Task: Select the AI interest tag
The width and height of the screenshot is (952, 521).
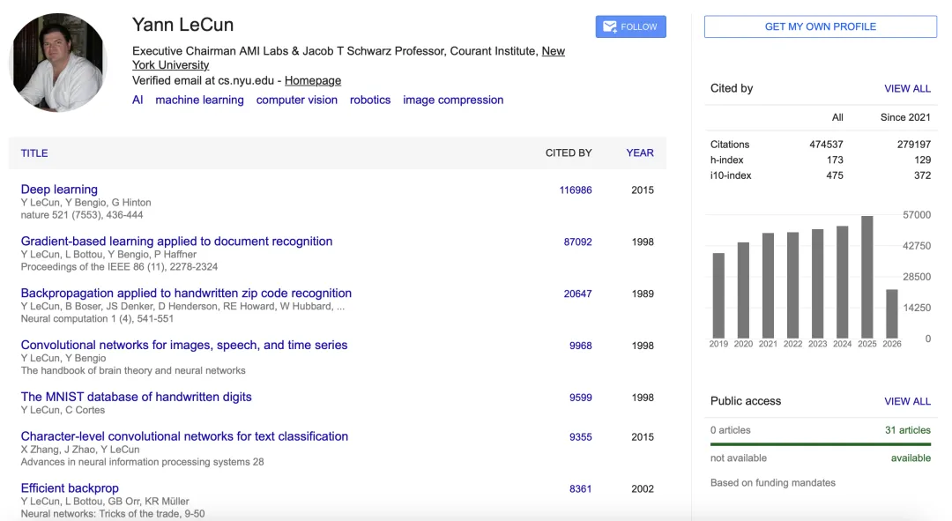Action: click(x=138, y=100)
